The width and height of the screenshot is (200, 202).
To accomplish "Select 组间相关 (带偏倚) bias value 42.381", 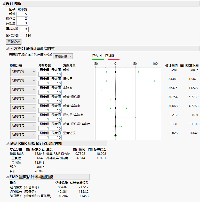I will tap(63, 192).
